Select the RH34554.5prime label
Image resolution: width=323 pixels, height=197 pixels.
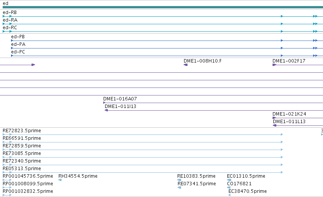click(x=78, y=176)
